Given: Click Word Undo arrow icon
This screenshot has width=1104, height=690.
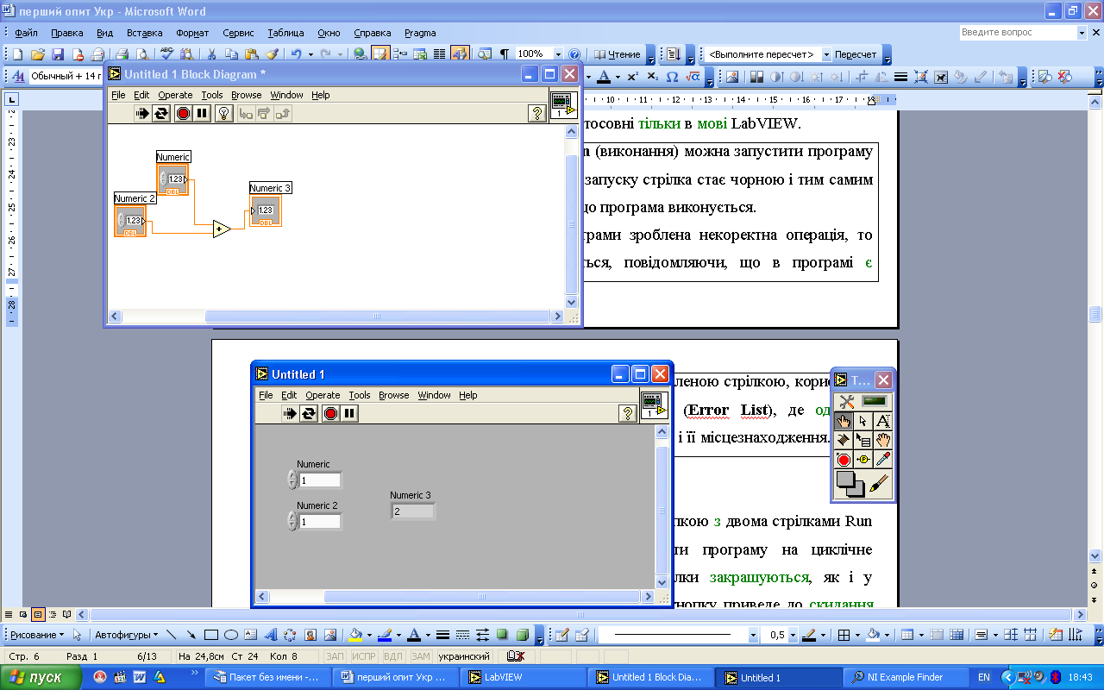Looking at the screenshot, I should [296, 54].
